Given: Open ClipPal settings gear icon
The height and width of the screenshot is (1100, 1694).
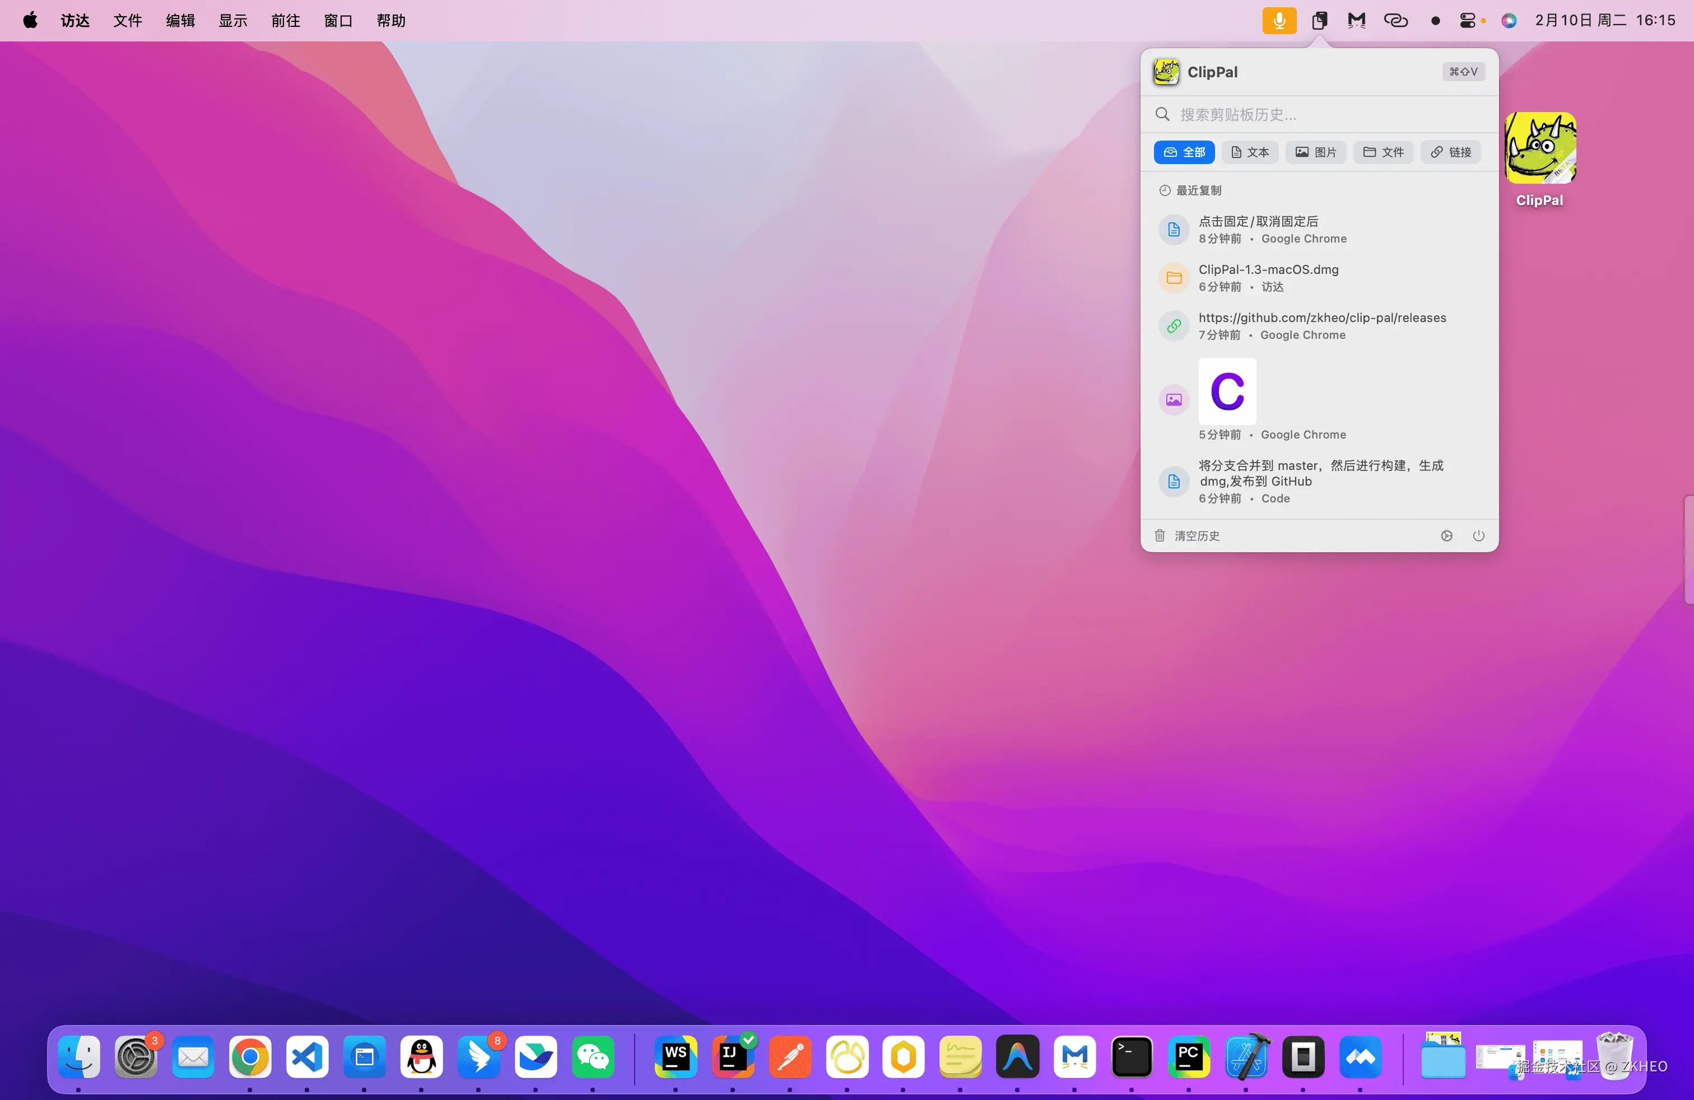Looking at the screenshot, I should 1446,536.
